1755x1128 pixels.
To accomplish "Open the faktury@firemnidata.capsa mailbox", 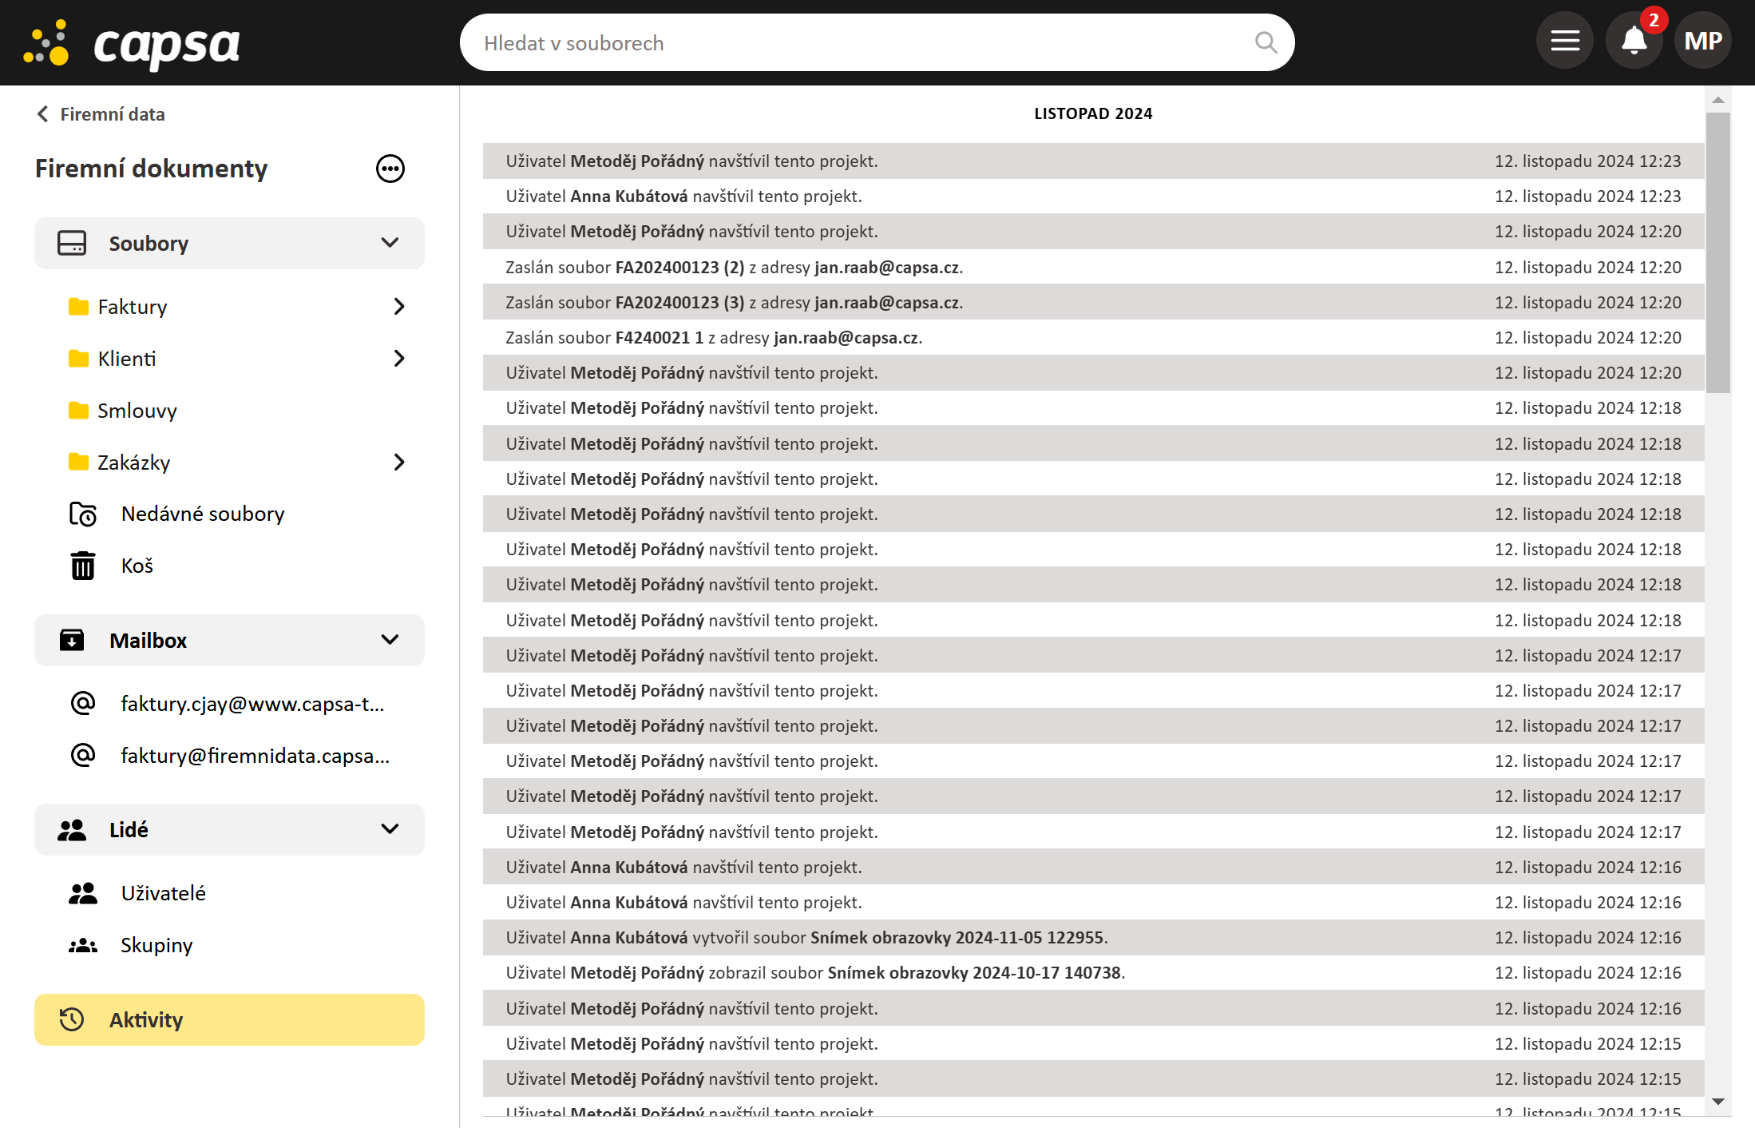I will pyautogui.click(x=255, y=756).
